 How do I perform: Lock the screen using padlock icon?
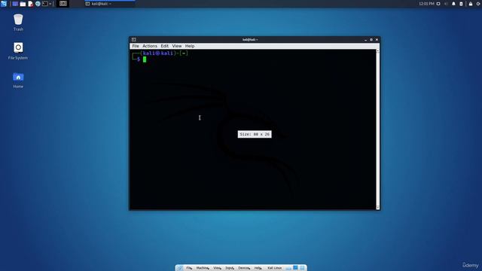pyautogui.click(x=471, y=4)
